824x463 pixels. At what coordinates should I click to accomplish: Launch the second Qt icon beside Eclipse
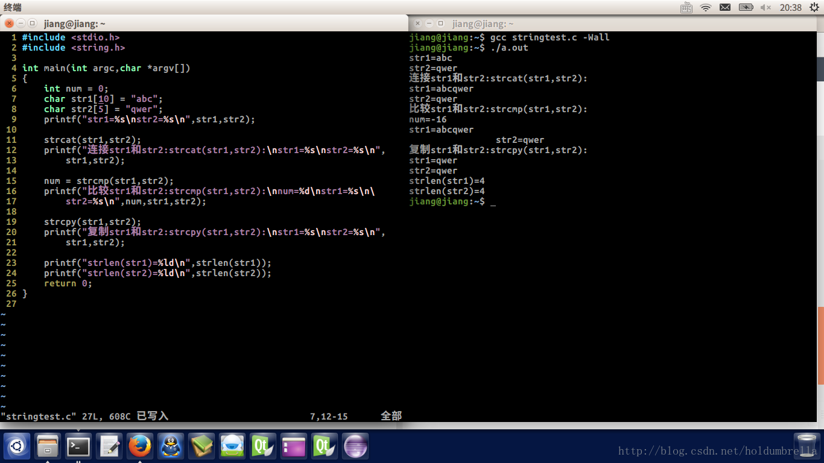[325, 447]
